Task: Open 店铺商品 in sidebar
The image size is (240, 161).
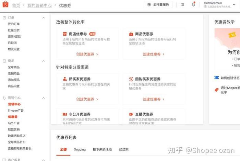Action: pos(14,74)
